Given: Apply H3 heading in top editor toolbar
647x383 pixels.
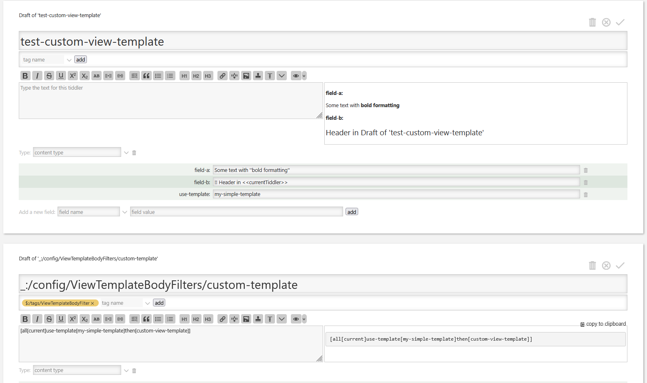Looking at the screenshot, I should tap(208, 76).
